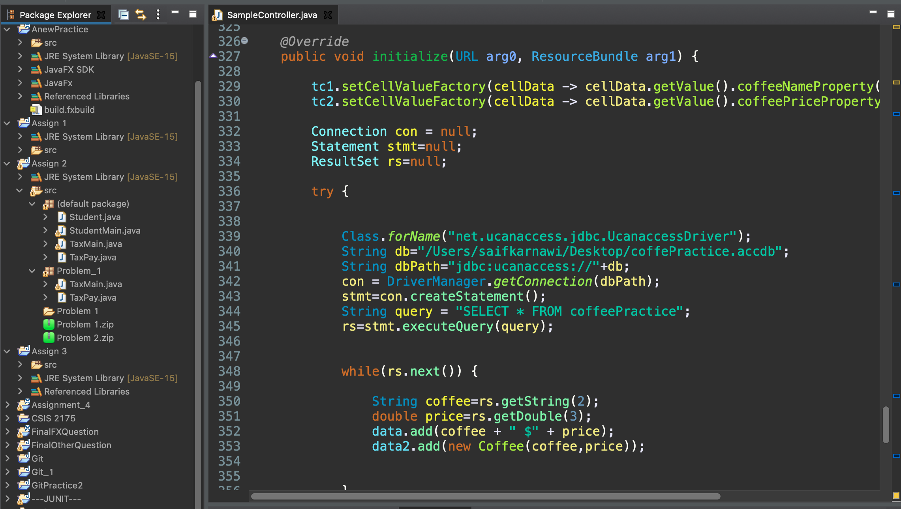The width and height of the screenshot is (901, 509).
Task: Collapse the Assign 2 project
Action: 7,163
